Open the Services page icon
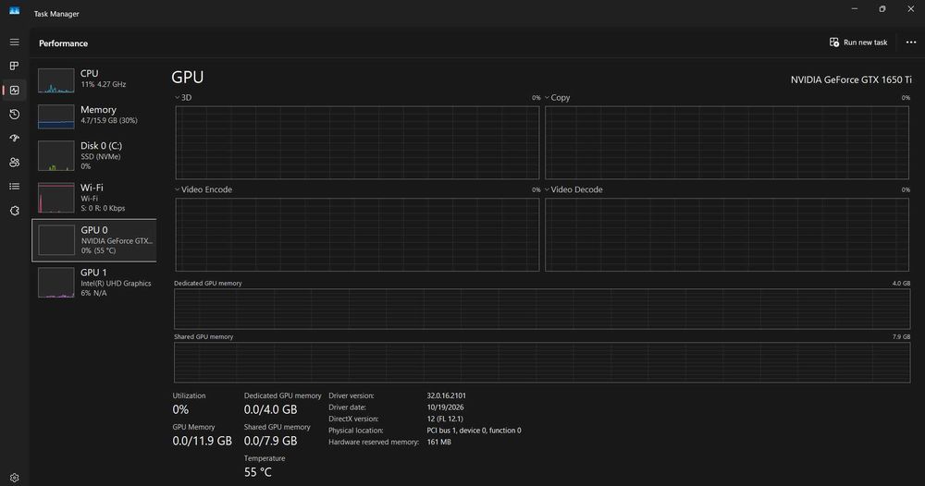The height and width of the screenshot is (486, 925). coord(14,211)
